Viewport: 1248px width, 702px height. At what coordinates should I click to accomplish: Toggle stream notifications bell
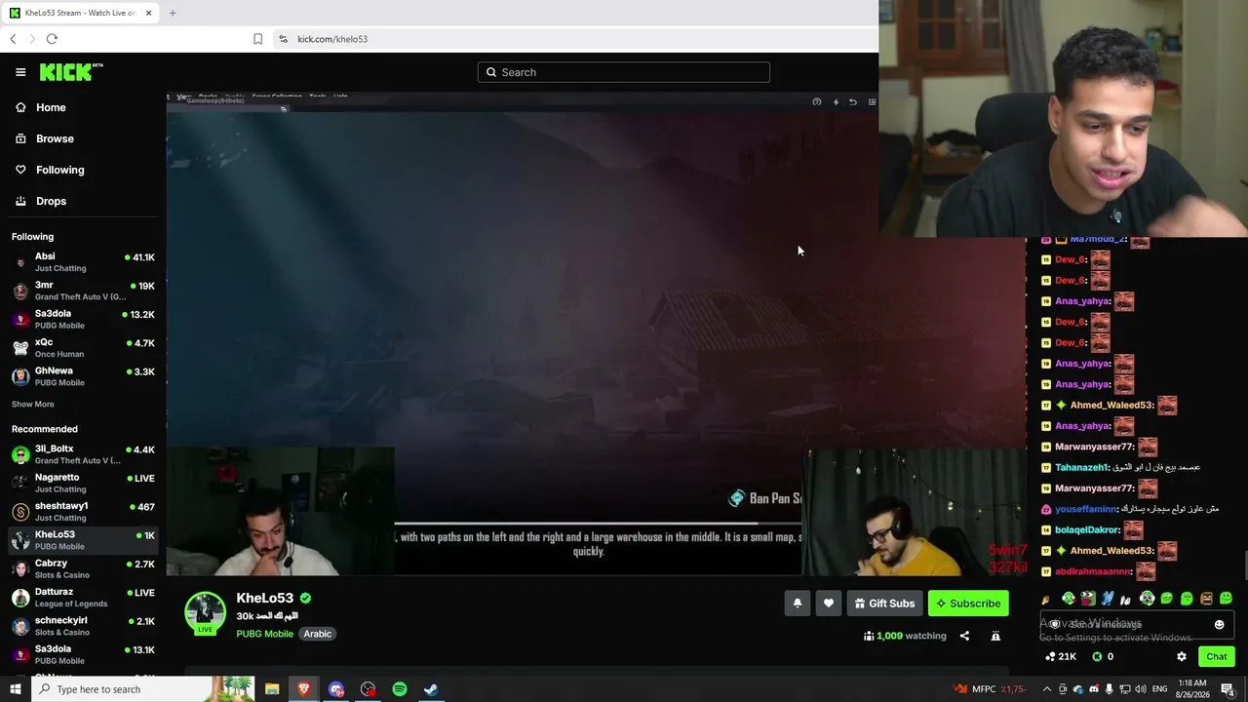(797, 604)
